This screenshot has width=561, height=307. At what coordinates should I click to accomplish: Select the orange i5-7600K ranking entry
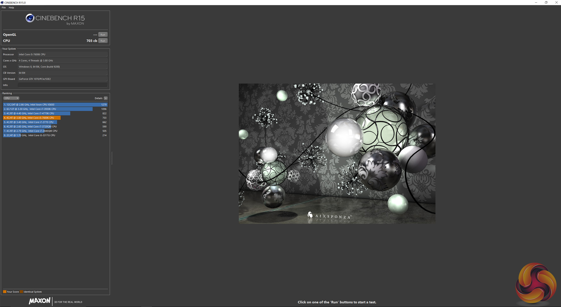pos(55,118)
